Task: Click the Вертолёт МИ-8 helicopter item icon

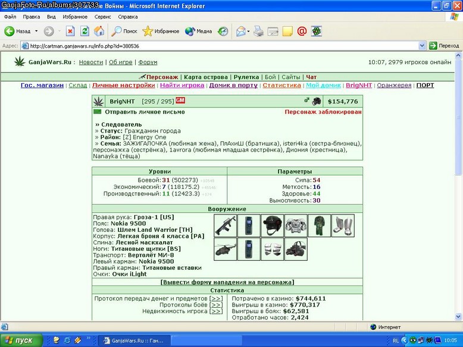Action: coord(226,250)
